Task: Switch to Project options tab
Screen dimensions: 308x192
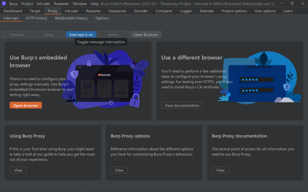Action: 234,11
